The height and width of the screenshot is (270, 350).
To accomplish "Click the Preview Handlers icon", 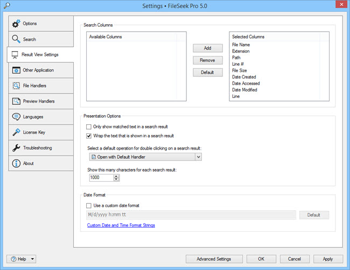I will [16, 101].
